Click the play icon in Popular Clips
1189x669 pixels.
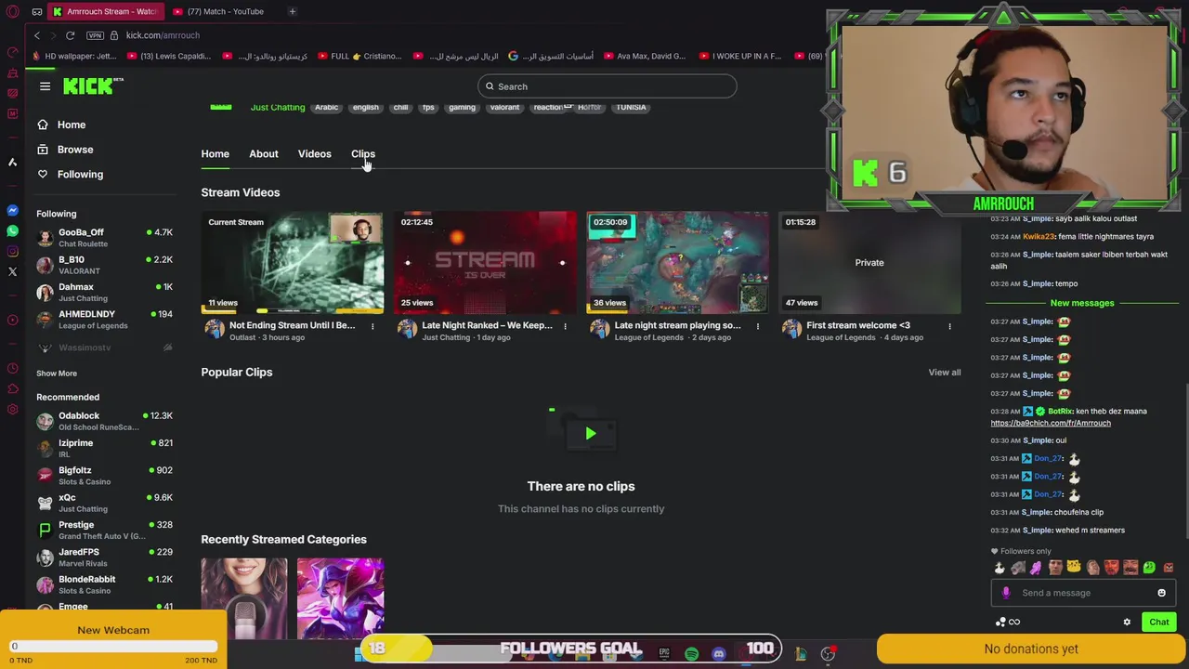click(590, 433)
